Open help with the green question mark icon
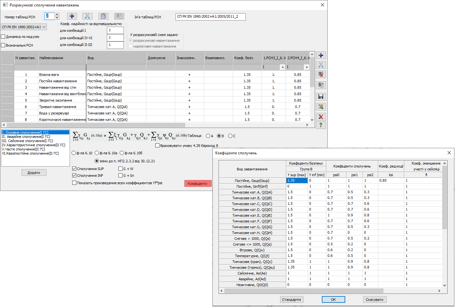Image resolution: width=455 pixels, height=307 pixels. click(x=321, y=125)
